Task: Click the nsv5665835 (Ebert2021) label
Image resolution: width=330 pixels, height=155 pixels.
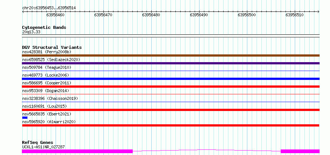Action: 47,114
